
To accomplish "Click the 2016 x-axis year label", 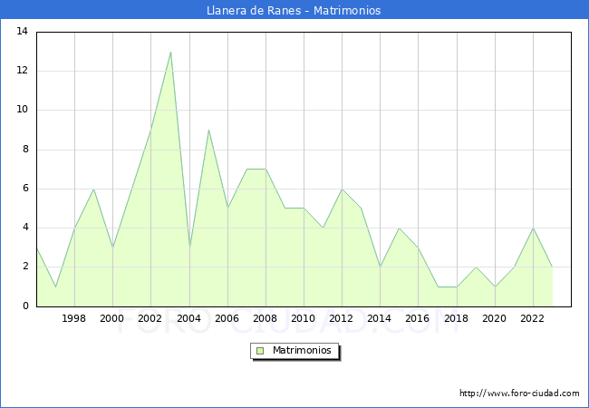I will (x=418, y=319).
